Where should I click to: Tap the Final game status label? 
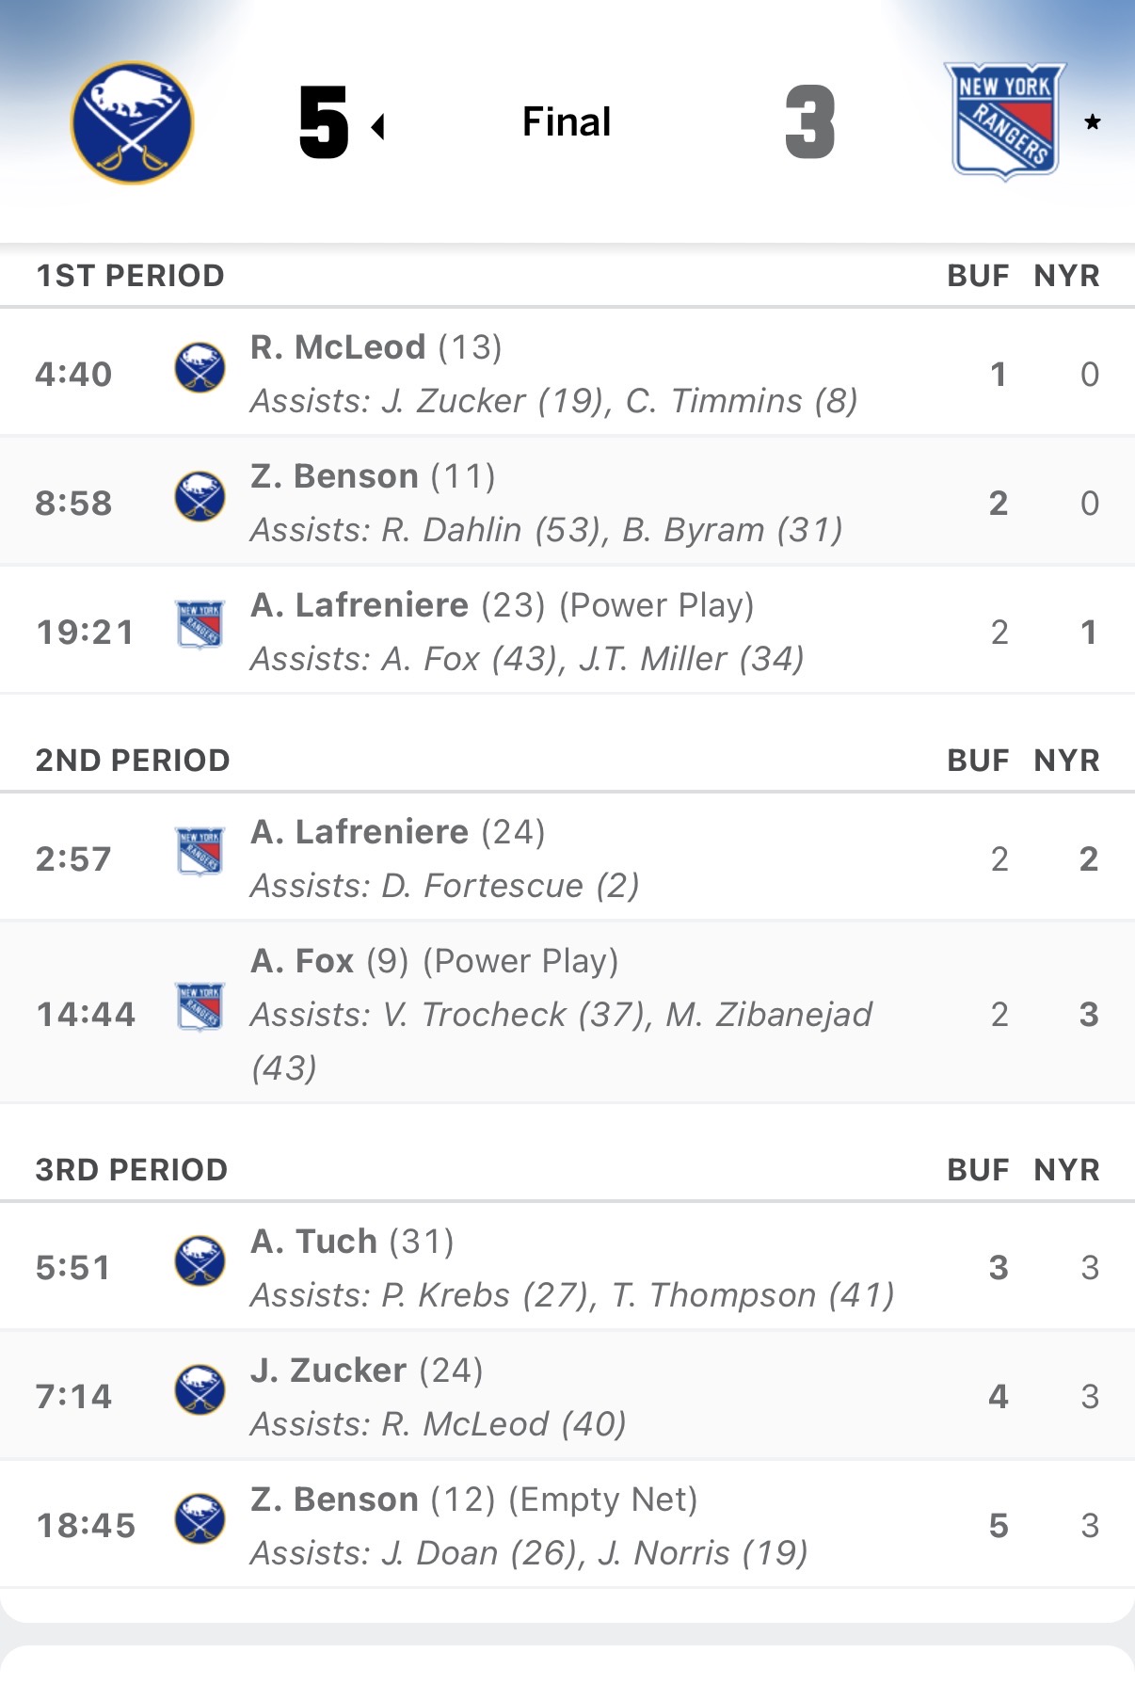point(567,122)
